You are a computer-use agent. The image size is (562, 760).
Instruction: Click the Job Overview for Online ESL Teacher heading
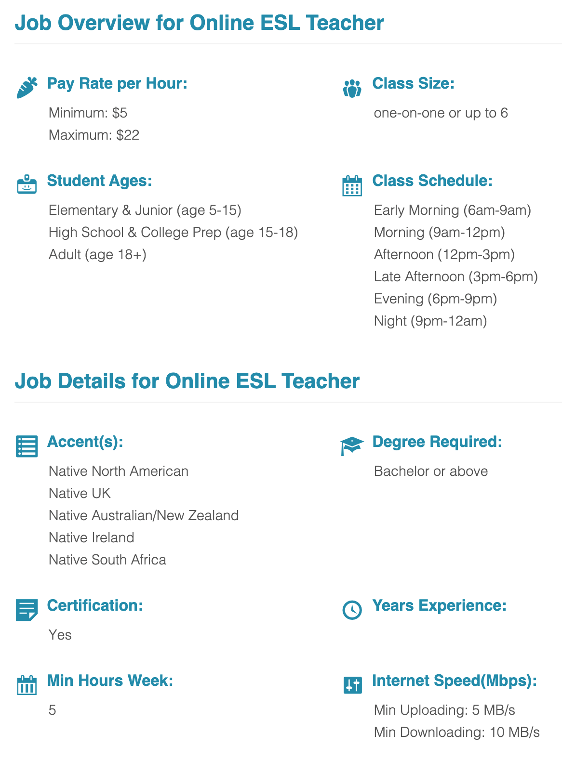coord(200,23)
